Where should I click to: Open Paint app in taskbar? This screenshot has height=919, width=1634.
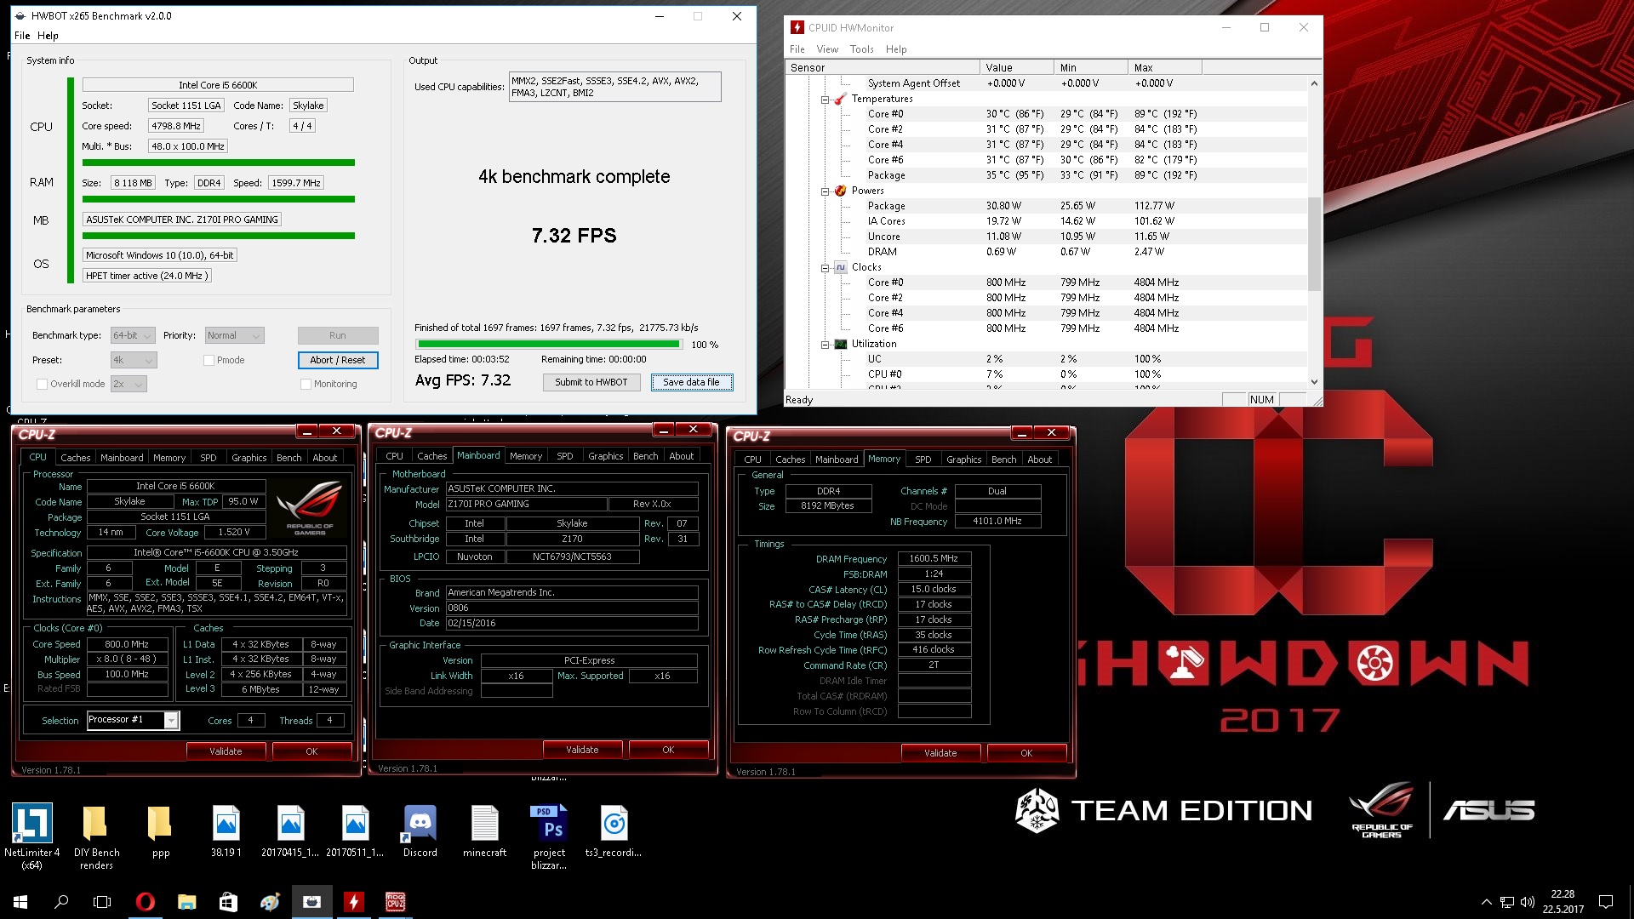point(270,902)
